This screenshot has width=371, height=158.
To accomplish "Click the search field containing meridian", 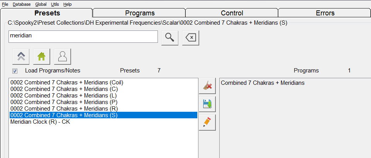I will pyautogui.click(x=83, y=37).
